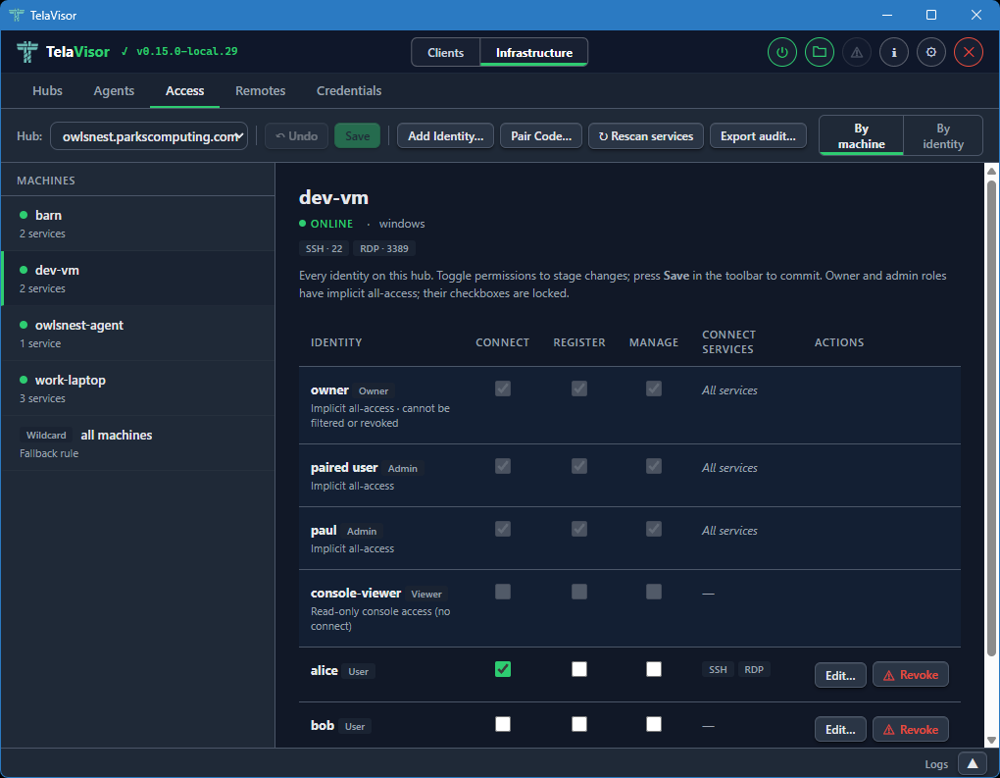
Task: Select the Wildcard all machines rule
Action: 138,442
